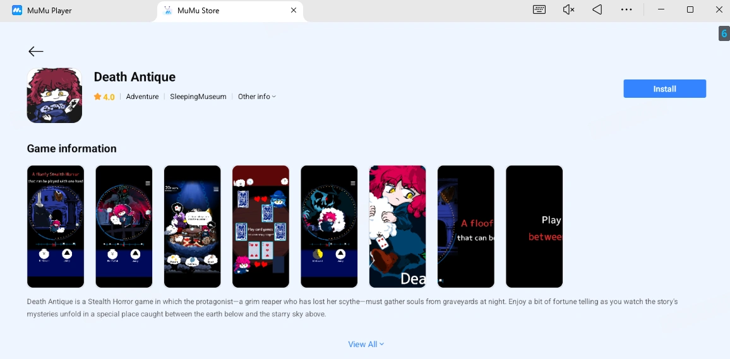
Task: Open the fifth screenshot with blue skull
Action: click(x=329, y=227)
